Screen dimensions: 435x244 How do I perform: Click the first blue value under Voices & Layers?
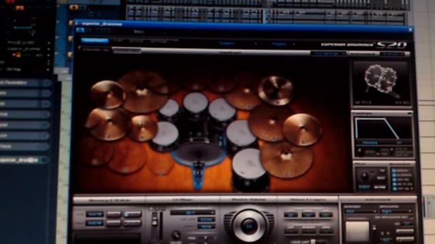[291, 215]
